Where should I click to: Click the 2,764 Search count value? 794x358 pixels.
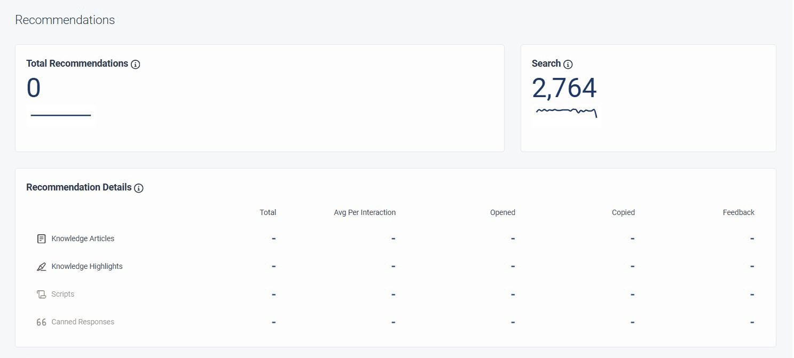(565, 88)
